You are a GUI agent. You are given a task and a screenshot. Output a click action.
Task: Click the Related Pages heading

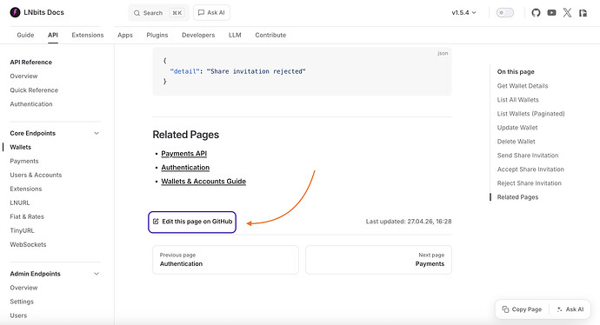pyautogui.click(x=185, y=135)
